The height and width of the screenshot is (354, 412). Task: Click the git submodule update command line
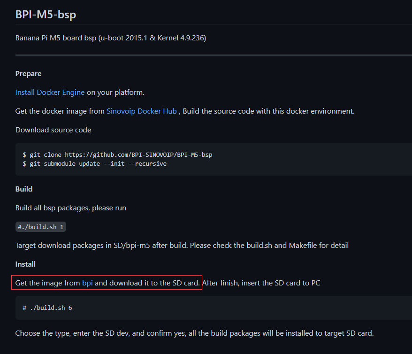[95, 164]
